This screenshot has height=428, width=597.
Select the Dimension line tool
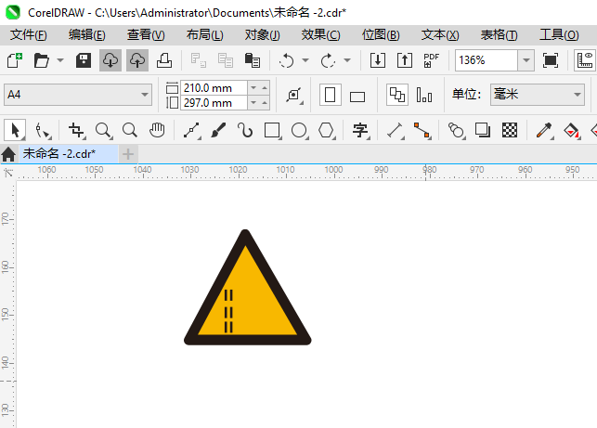(396, 131)
